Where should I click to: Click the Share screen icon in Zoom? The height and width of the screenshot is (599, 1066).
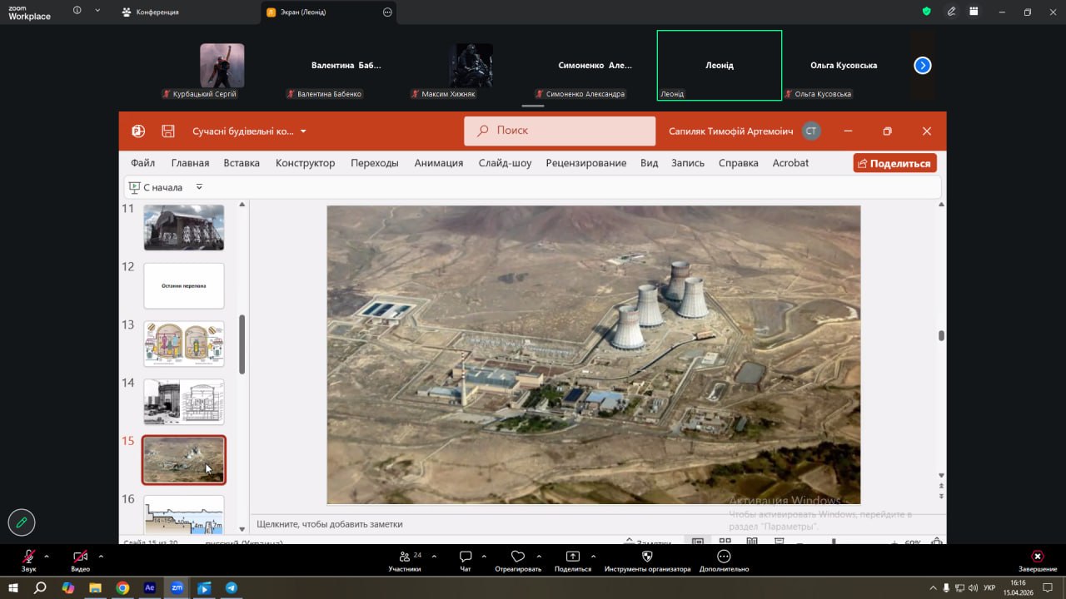pyautogui.click(x=572, y=557)
